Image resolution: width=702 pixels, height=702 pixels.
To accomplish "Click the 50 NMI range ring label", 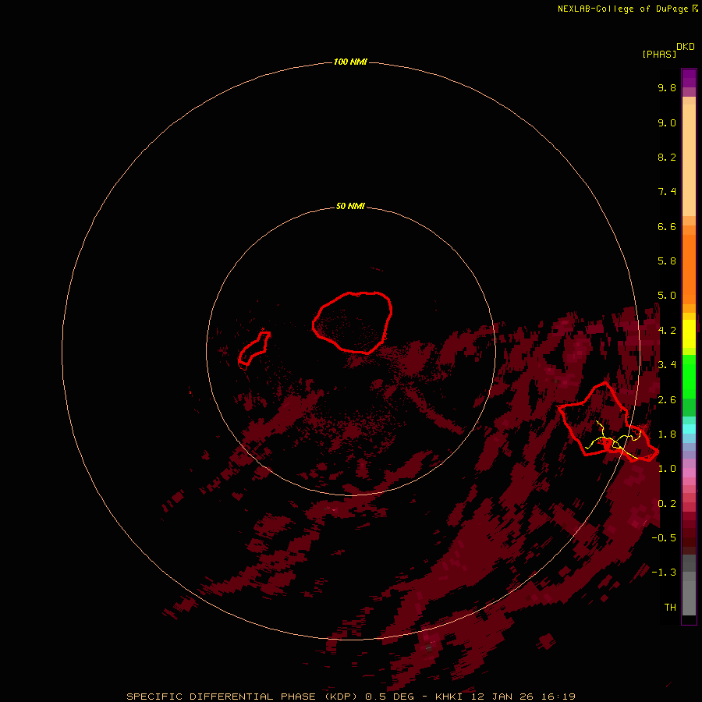I will point(350,206).
